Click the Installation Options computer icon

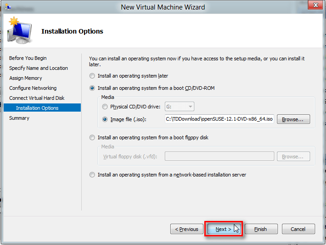click(x=20, y=31)
